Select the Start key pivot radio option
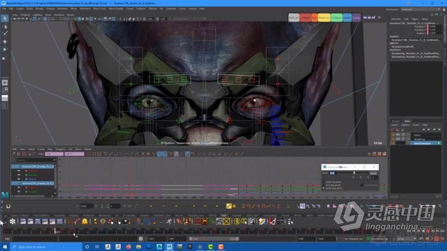447x251 pixels. point(323,182)
